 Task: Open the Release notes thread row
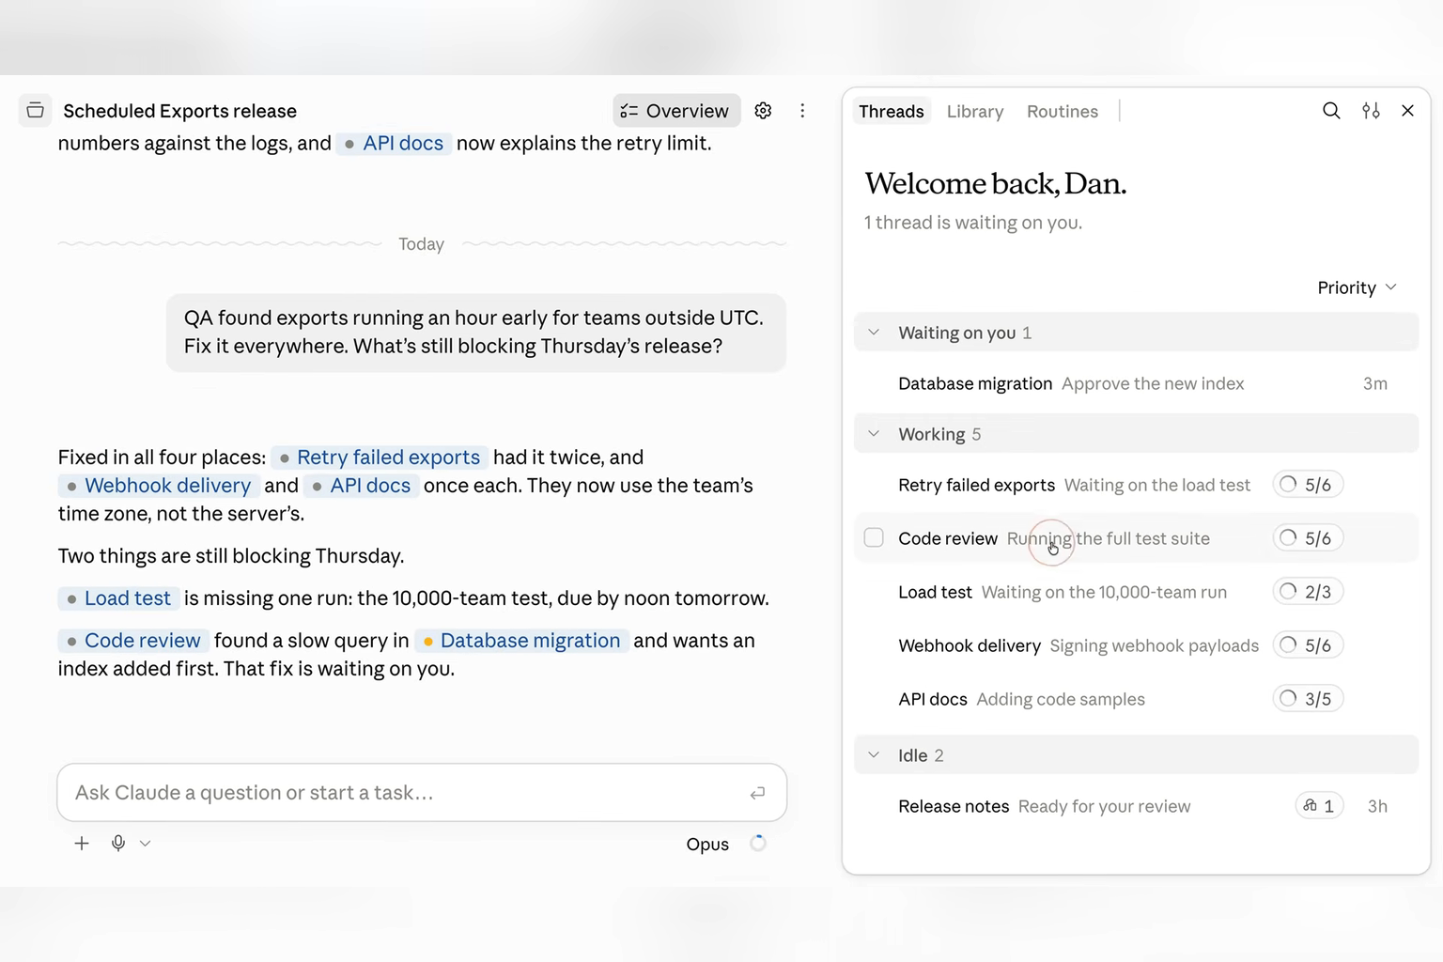pos(1136,806)
